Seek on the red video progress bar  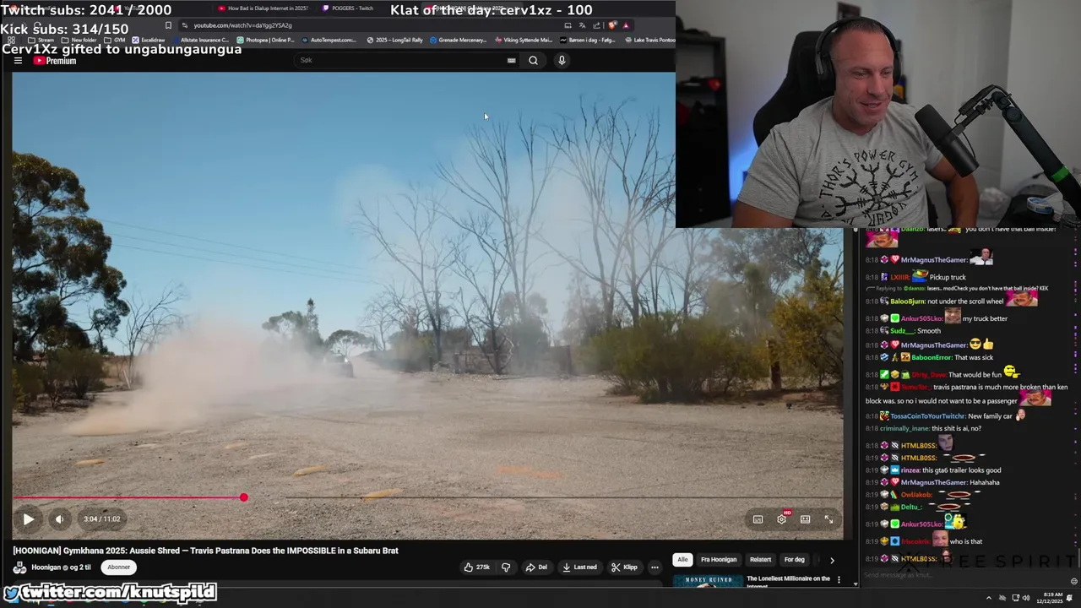(427, 497)
